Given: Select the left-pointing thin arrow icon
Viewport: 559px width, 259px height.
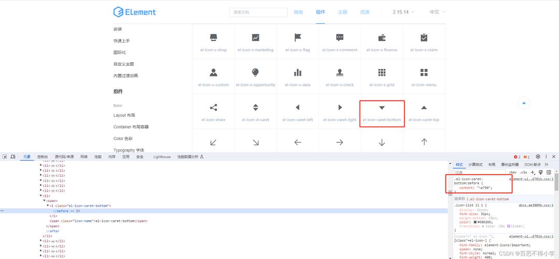Looking at the screenshot, I should [x=298, y=142].
